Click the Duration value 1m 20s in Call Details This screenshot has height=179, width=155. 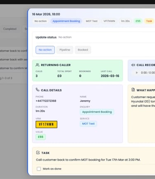click(x=40, y=111)
